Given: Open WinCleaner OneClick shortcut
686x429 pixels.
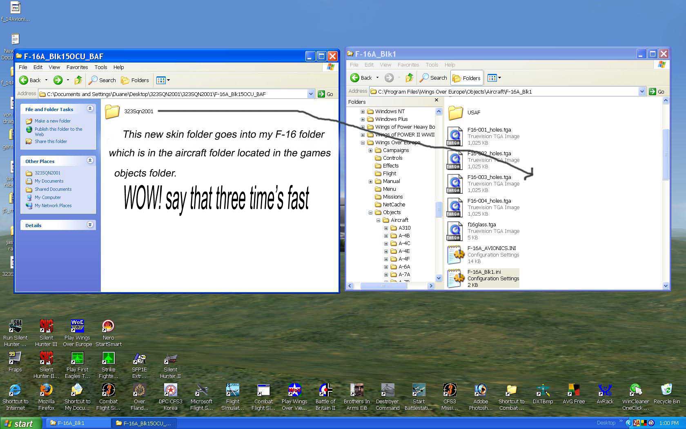Looking at the screenshot, I should tap(636, 397).
